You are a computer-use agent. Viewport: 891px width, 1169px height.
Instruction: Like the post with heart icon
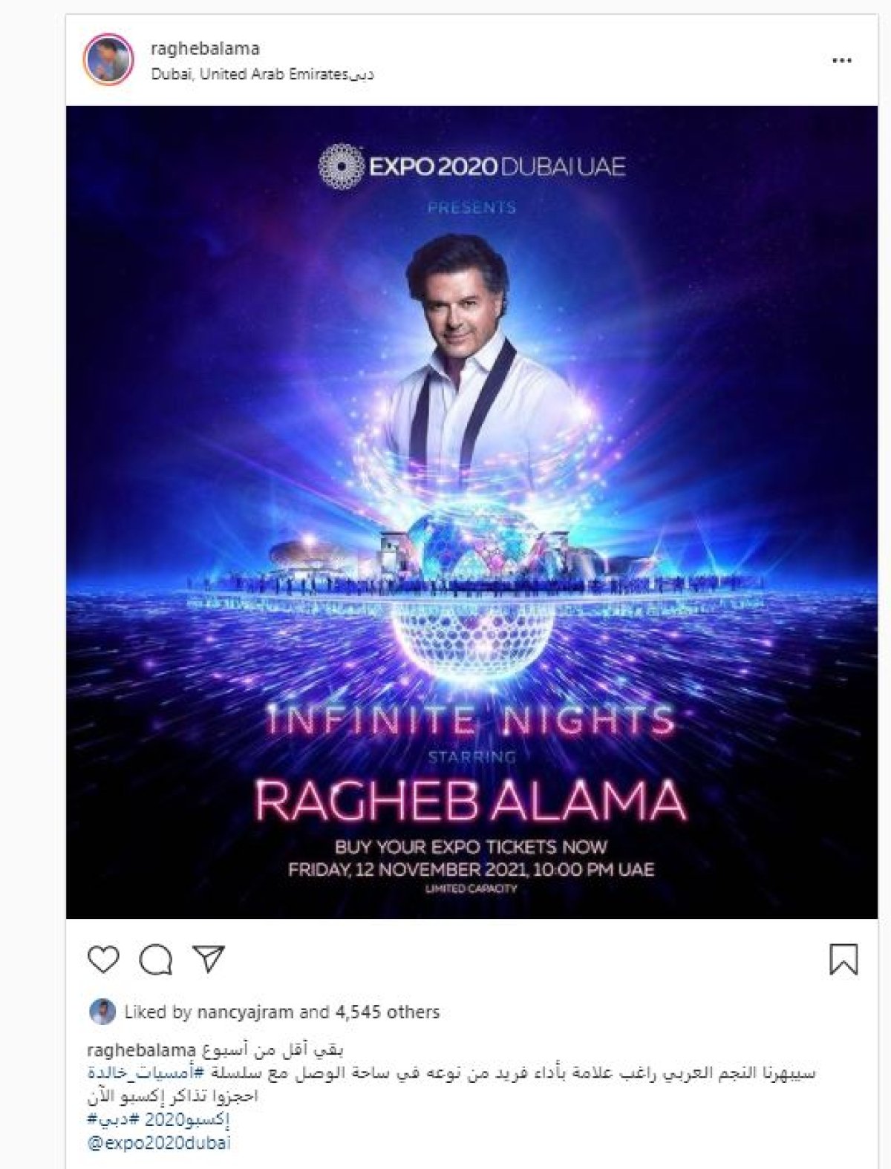(103, 960)
